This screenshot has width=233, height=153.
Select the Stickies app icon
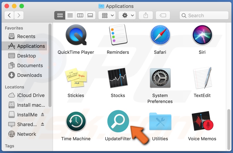(76, 78)
